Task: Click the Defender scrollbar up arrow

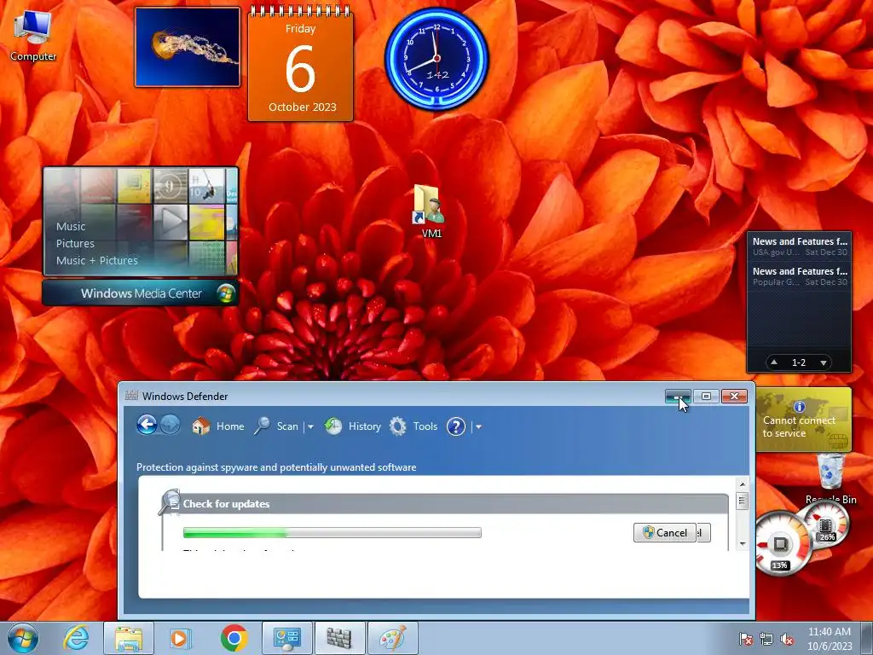Action: click(742, 484)
